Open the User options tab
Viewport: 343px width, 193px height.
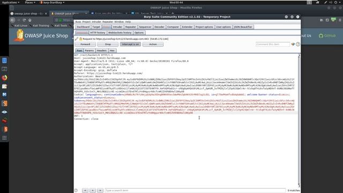pos(223,27)
